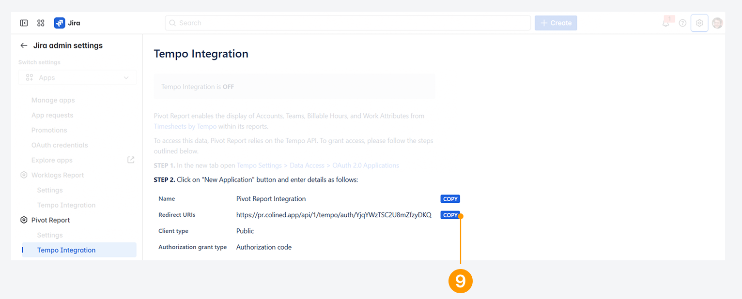Follow the Timesheets by Tempo link

point(185,126)
